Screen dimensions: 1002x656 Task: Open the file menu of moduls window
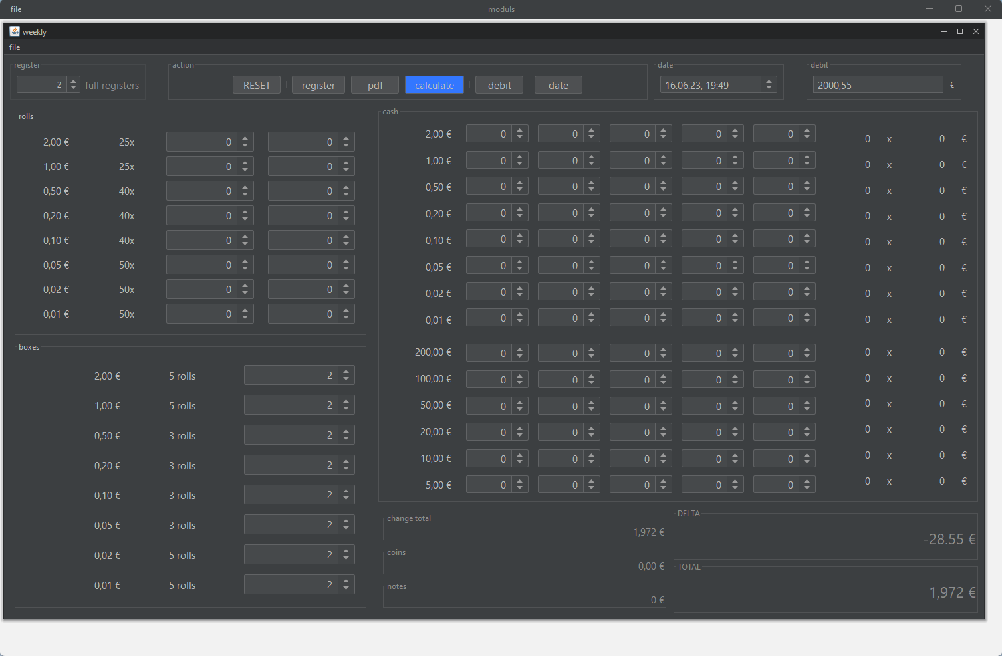point(16,9)
